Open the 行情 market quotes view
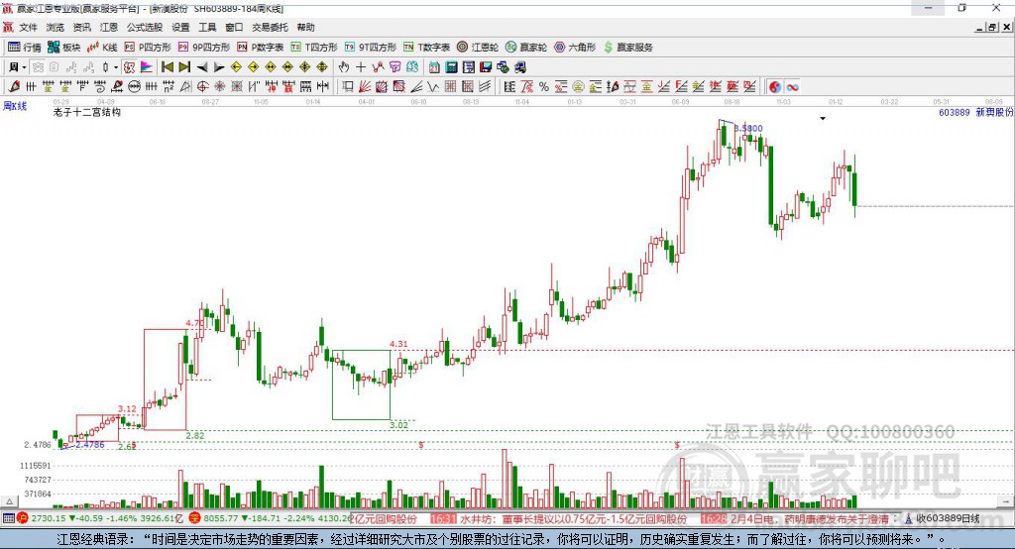 pyautogui.click(x=25, y=48)
